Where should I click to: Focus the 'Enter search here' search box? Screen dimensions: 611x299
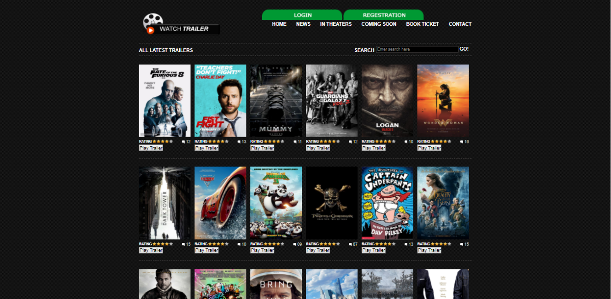[417, 49]
